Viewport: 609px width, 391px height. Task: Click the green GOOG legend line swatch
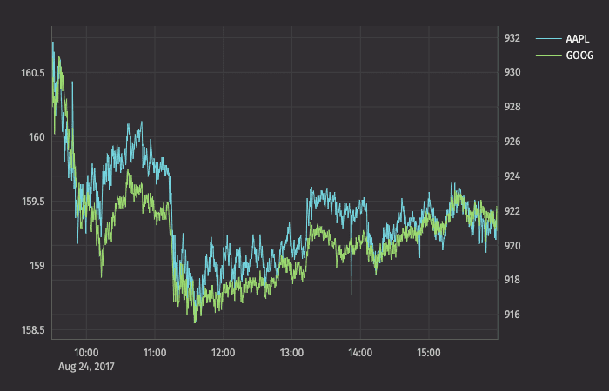point(548,56)
